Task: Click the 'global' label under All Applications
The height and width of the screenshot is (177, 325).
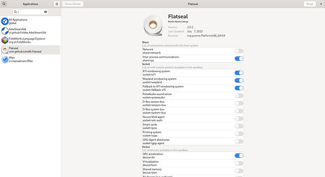Action: (x=12, y=23)
